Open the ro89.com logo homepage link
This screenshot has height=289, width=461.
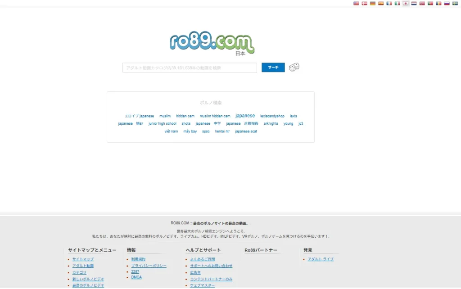[x=212, y=43]
